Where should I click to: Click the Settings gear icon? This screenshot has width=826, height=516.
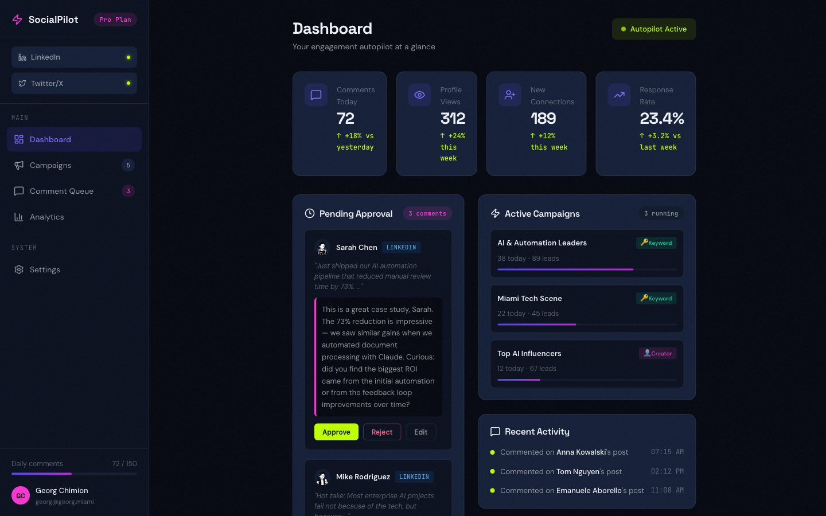19,269
